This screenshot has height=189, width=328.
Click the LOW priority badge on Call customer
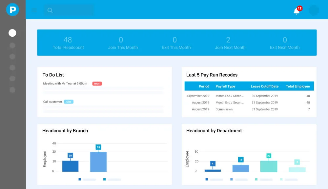[x=68, y=102]
